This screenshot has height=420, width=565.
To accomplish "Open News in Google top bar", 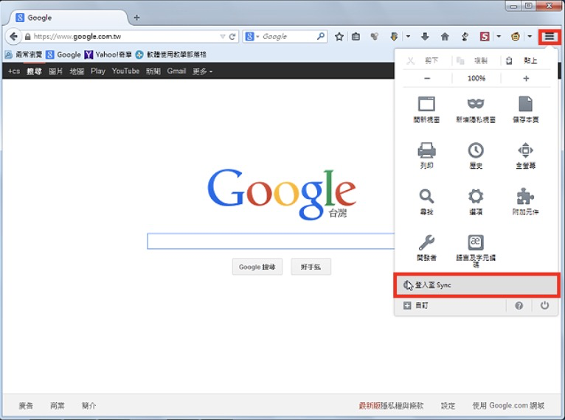I will [x=153, y=71].
